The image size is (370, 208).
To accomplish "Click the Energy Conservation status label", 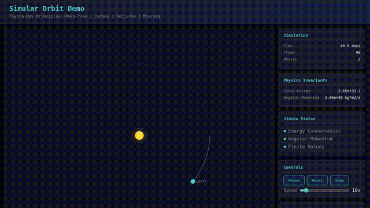I will [x=314, y=131].
